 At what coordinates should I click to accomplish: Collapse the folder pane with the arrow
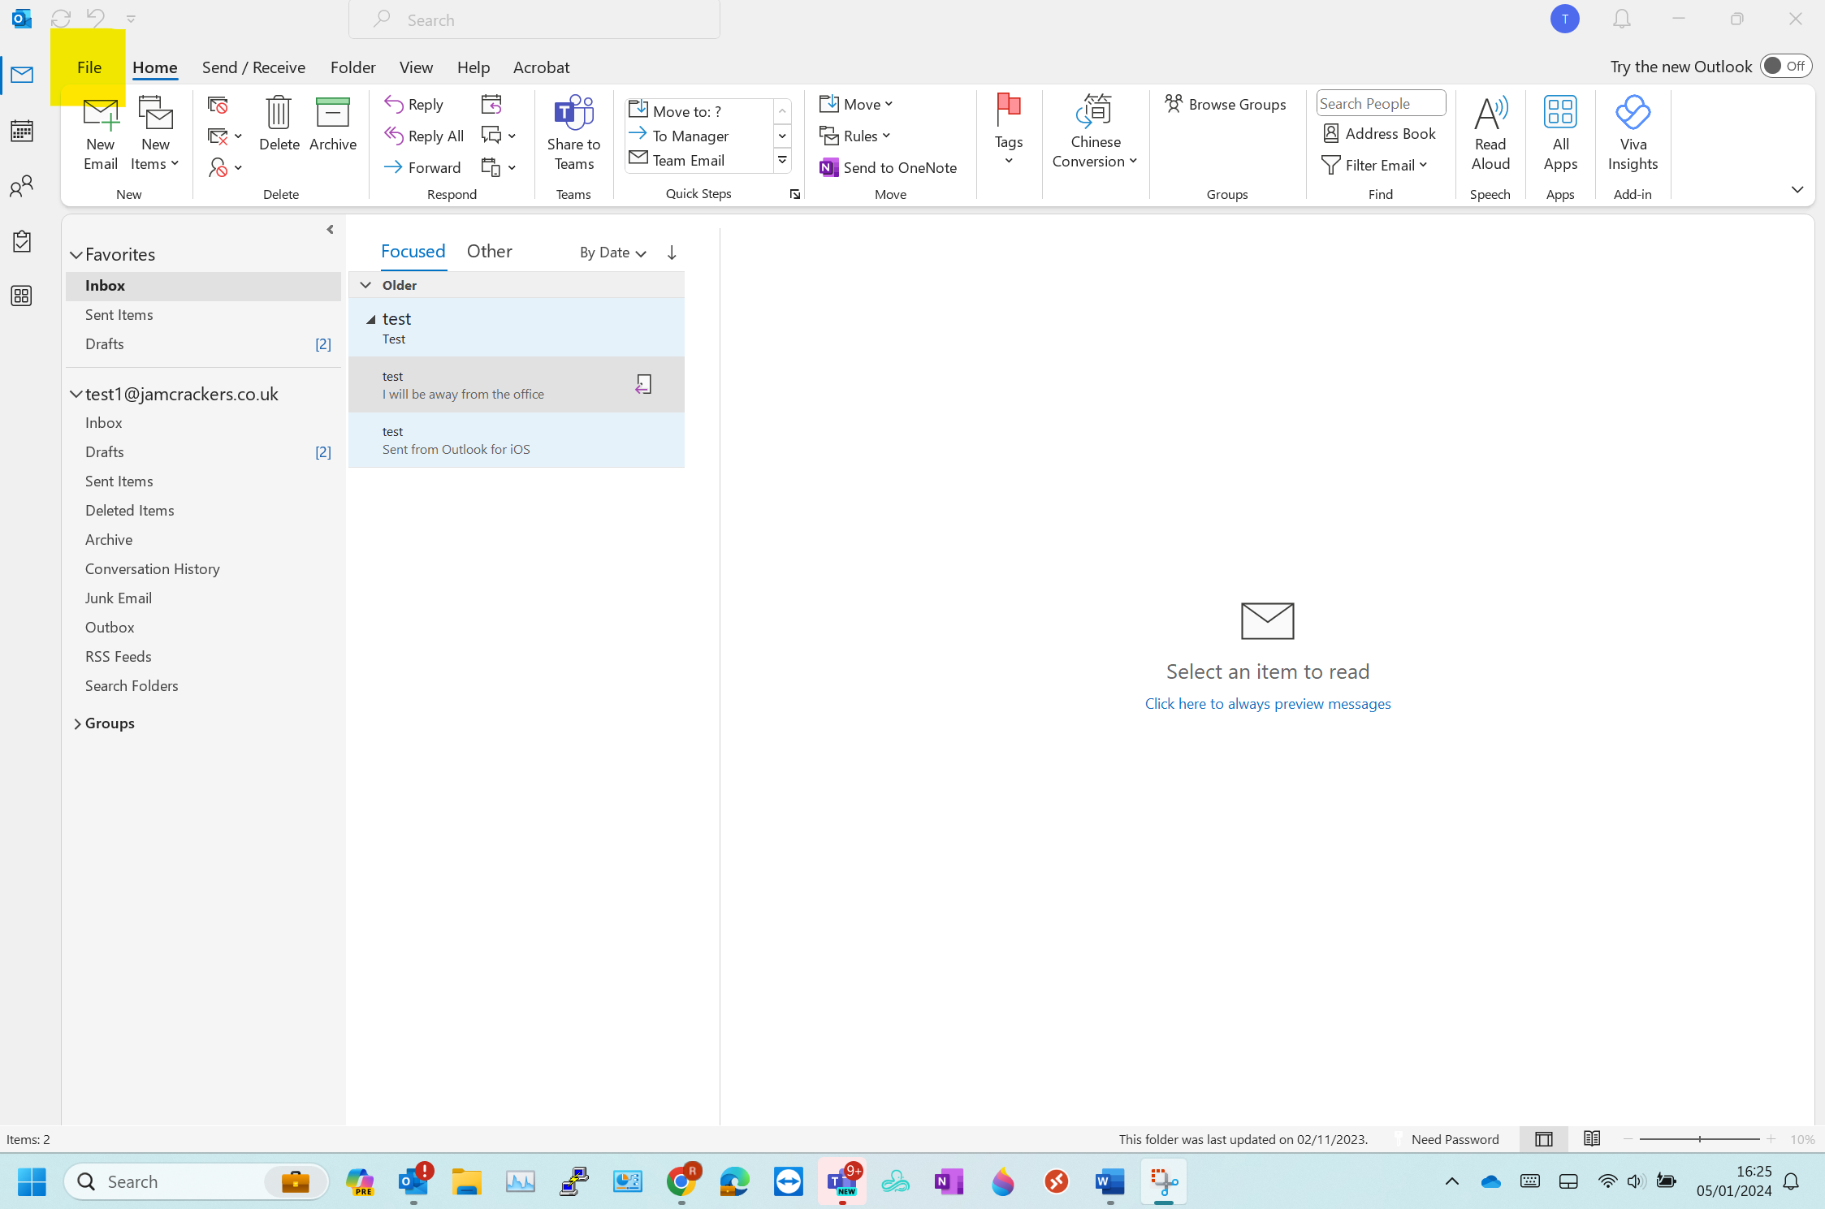(330, 229)
